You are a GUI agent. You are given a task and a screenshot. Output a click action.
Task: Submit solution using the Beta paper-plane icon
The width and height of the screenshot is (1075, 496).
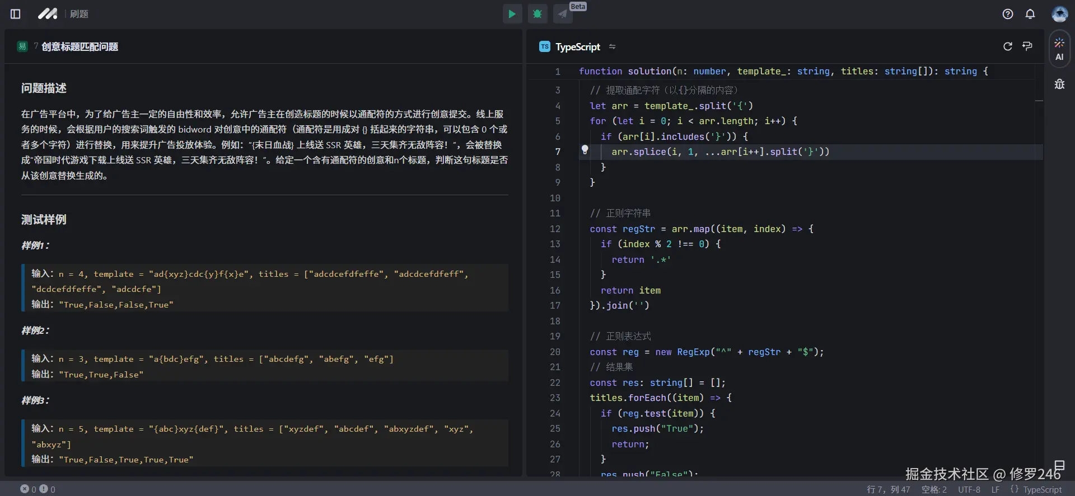click(563, 14)
